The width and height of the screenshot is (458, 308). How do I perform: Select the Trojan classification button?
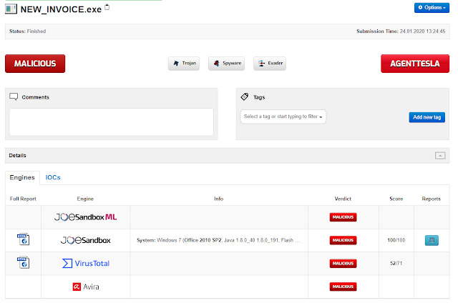click(184, 64)
